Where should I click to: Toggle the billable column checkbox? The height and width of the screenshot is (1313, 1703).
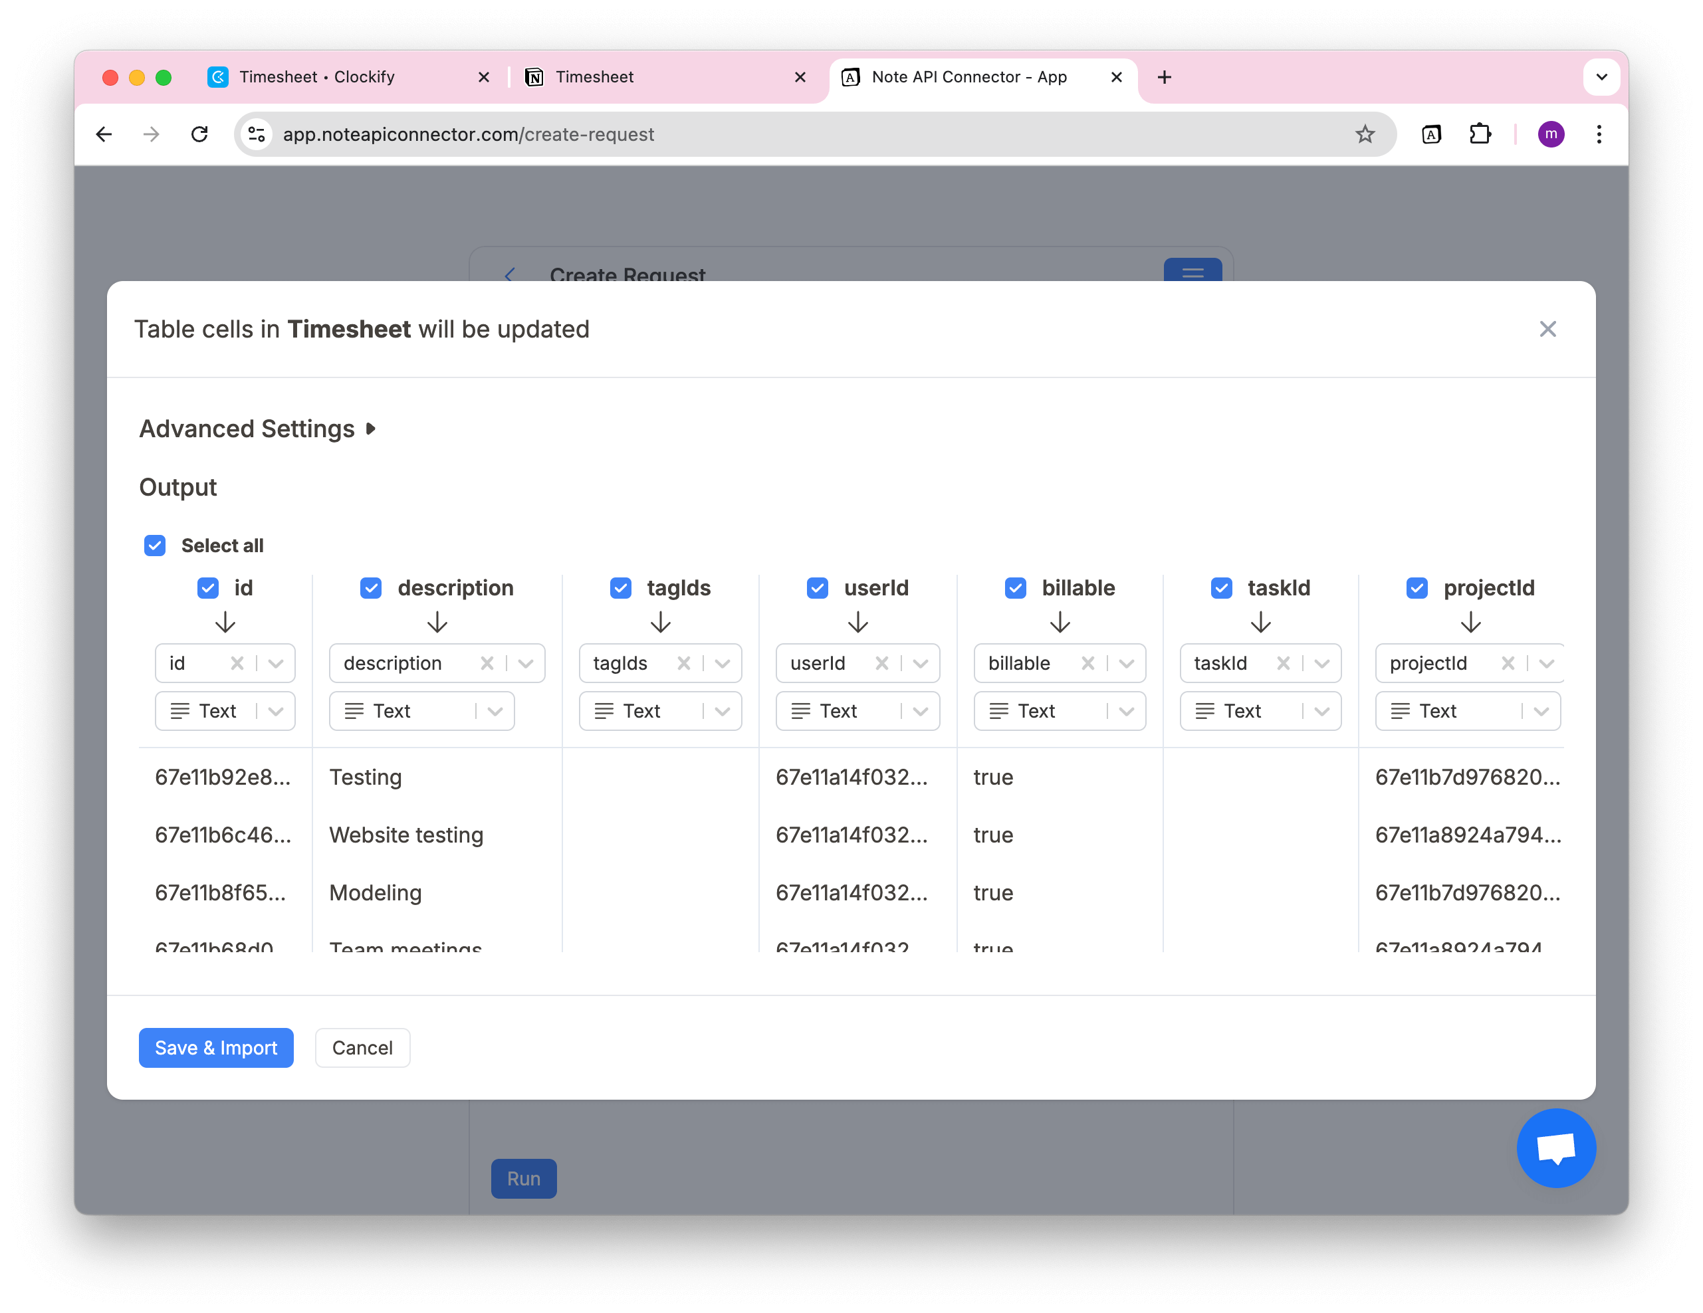click(1015, 588)
